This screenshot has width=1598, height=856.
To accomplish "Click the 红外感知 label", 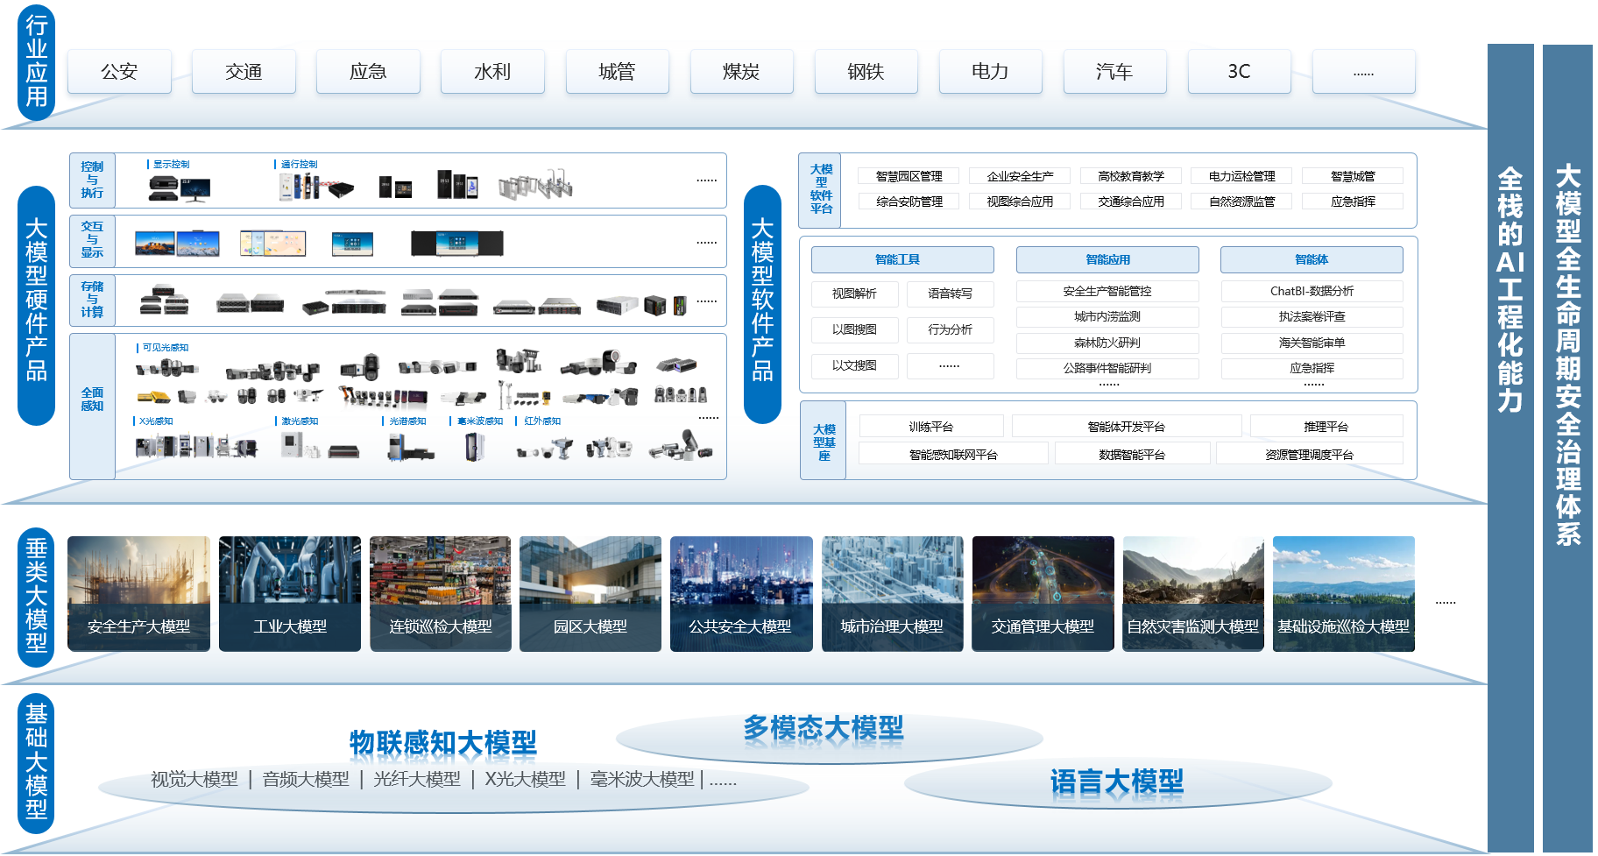I will point(542,421).
